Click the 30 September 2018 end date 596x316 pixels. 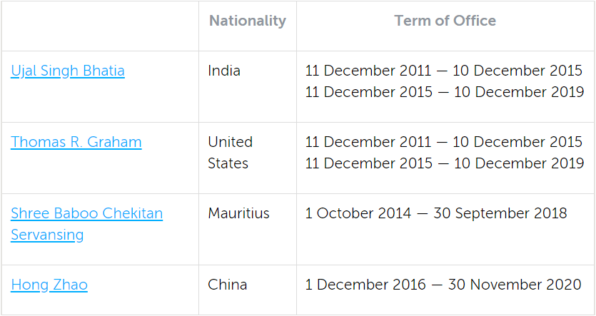[x=507, y=214]
